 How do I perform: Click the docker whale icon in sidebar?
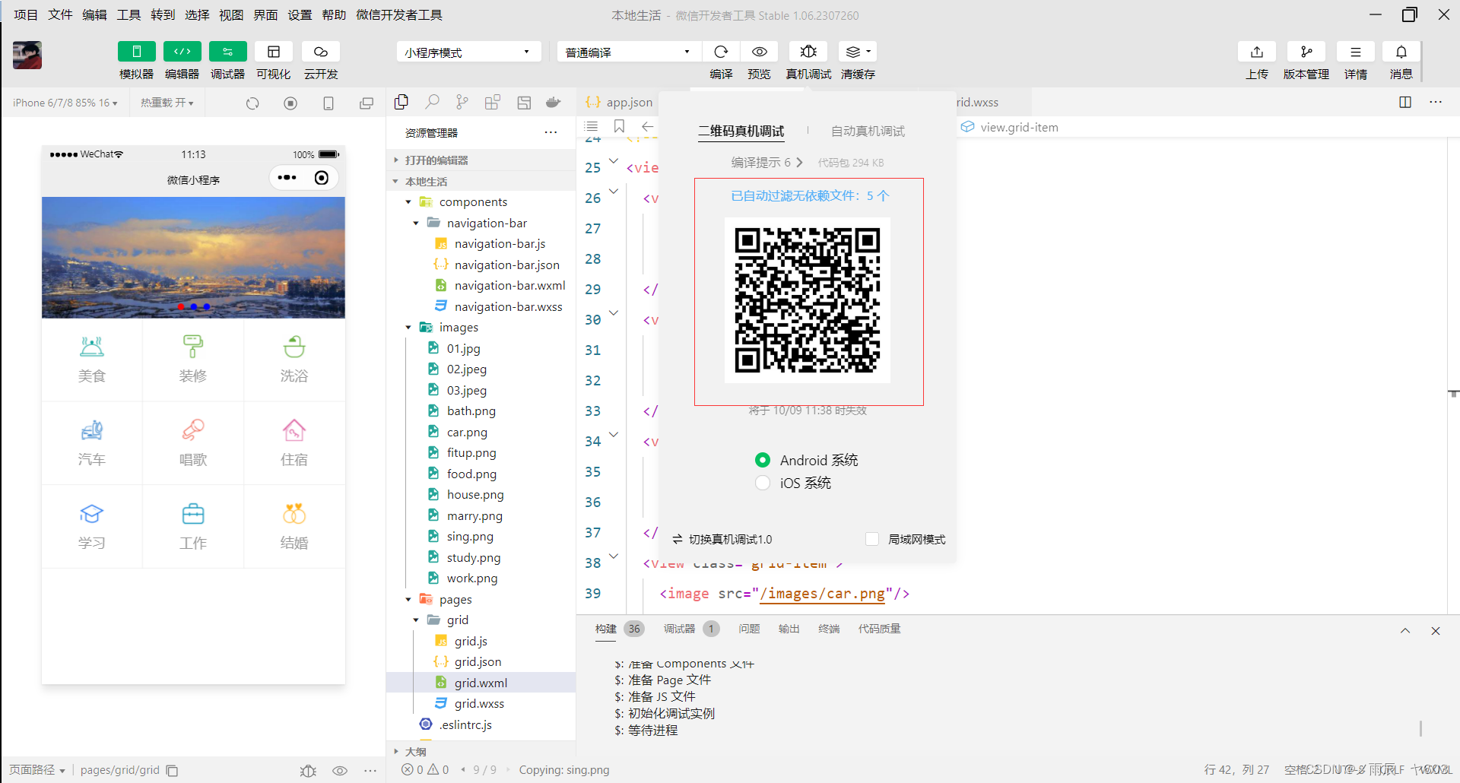(554, 102)
